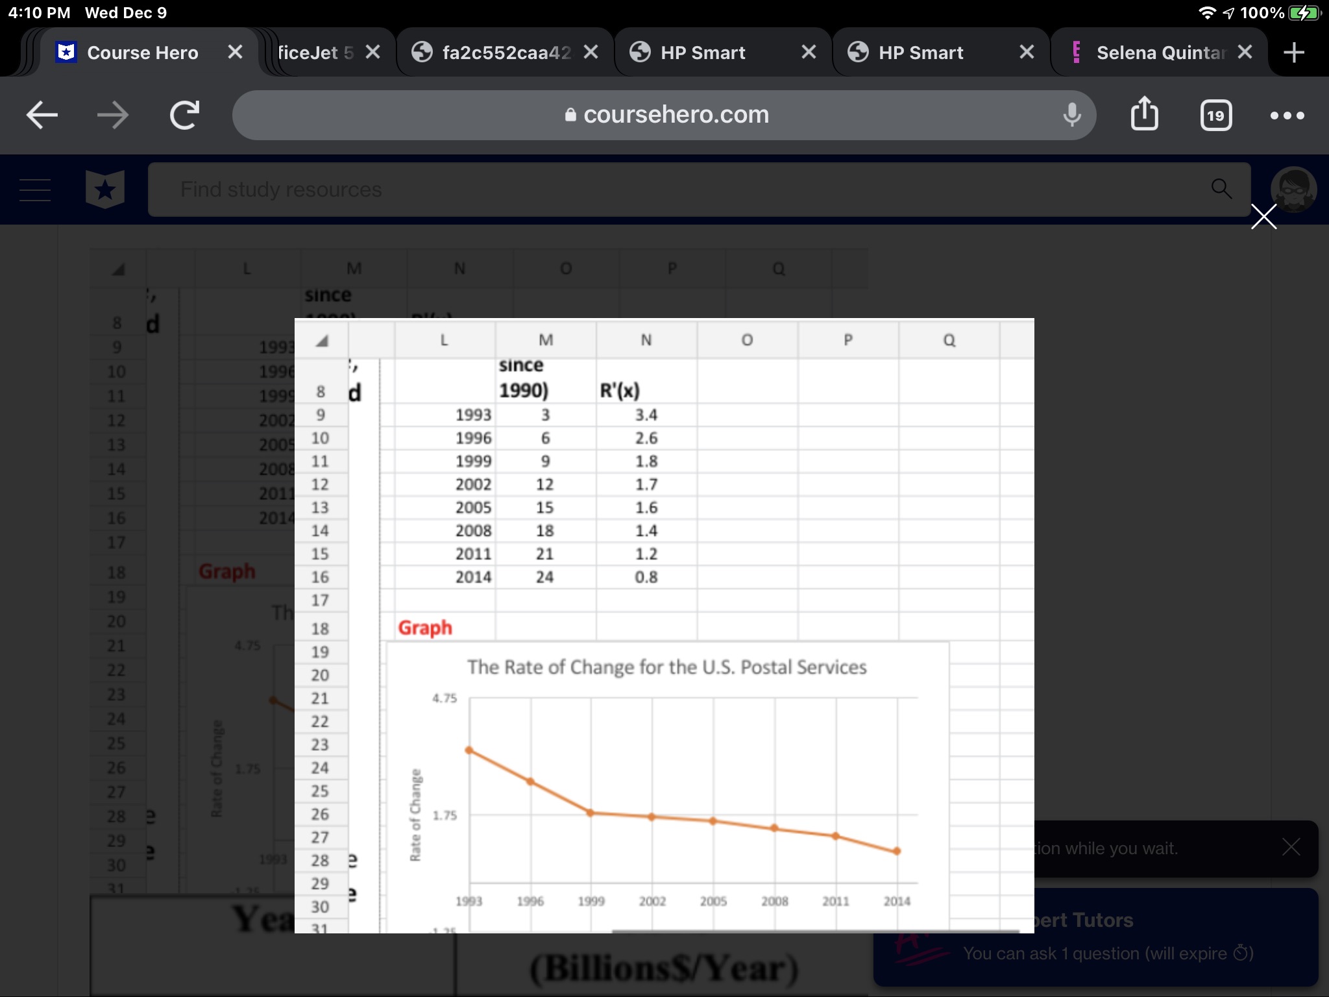Tap the browser forward arrow
This screenshot has width=1329, height=997.
[113, 116]
